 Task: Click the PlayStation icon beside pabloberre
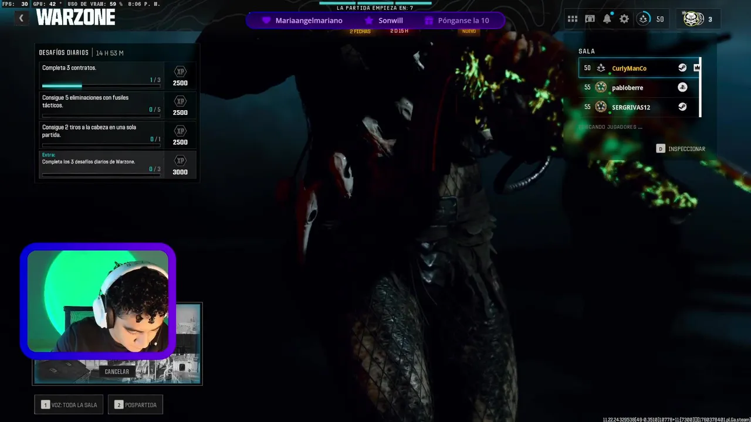(682, 87)
